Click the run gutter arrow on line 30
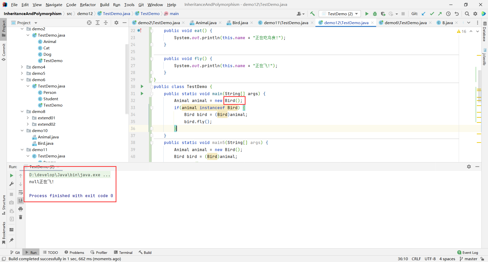The height and width of the screenshot is (262, 488). [142, 86]
